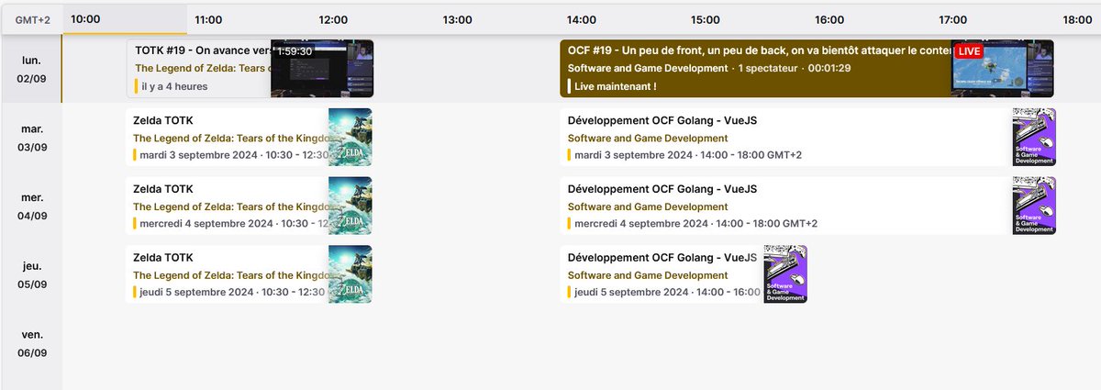Click the 10:00 time header
Viewport: 1101px width, 390px height.
click(84, 19)
